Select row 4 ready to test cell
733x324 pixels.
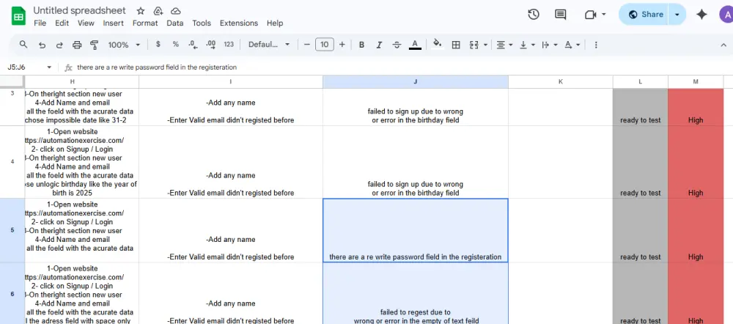(641, 162)
